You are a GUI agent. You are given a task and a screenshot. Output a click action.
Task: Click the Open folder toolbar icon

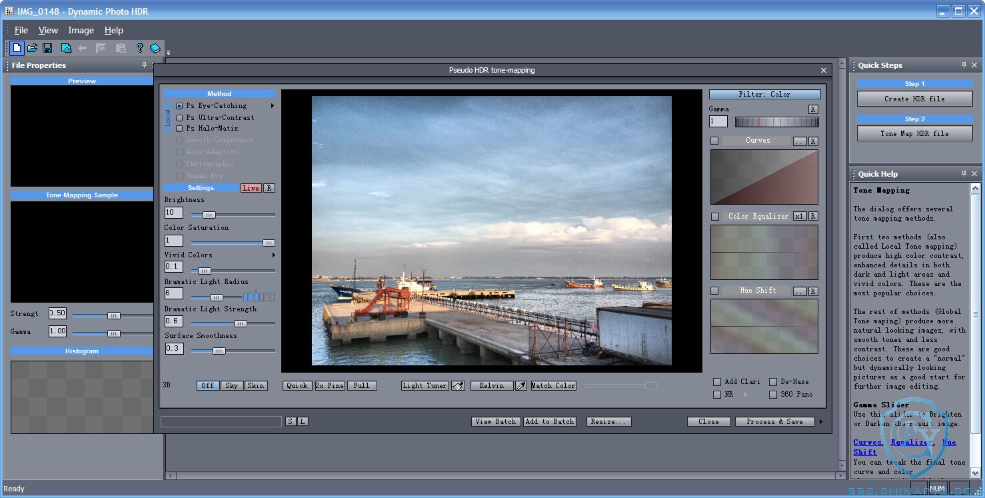point(32,48)
